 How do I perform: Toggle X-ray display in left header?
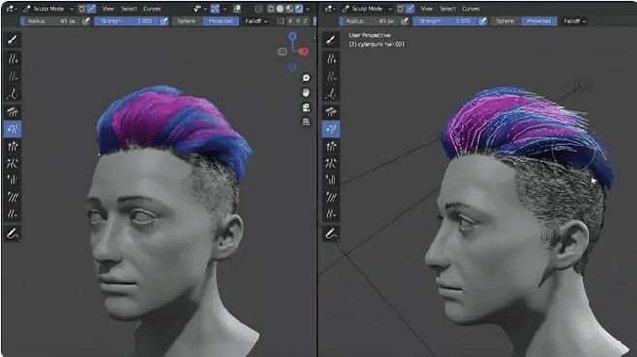(258, 9)
